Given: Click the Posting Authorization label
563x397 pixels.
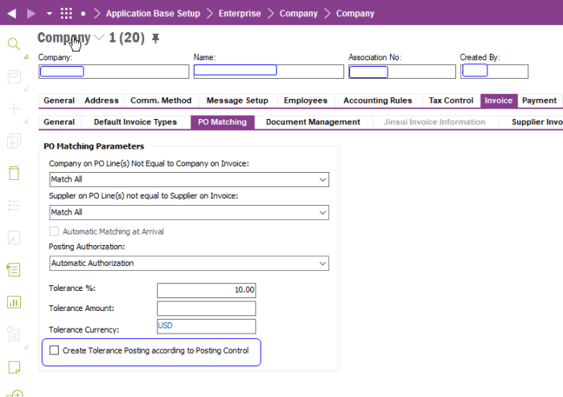Looking at the screenshot, I should (x=87, y=247).
